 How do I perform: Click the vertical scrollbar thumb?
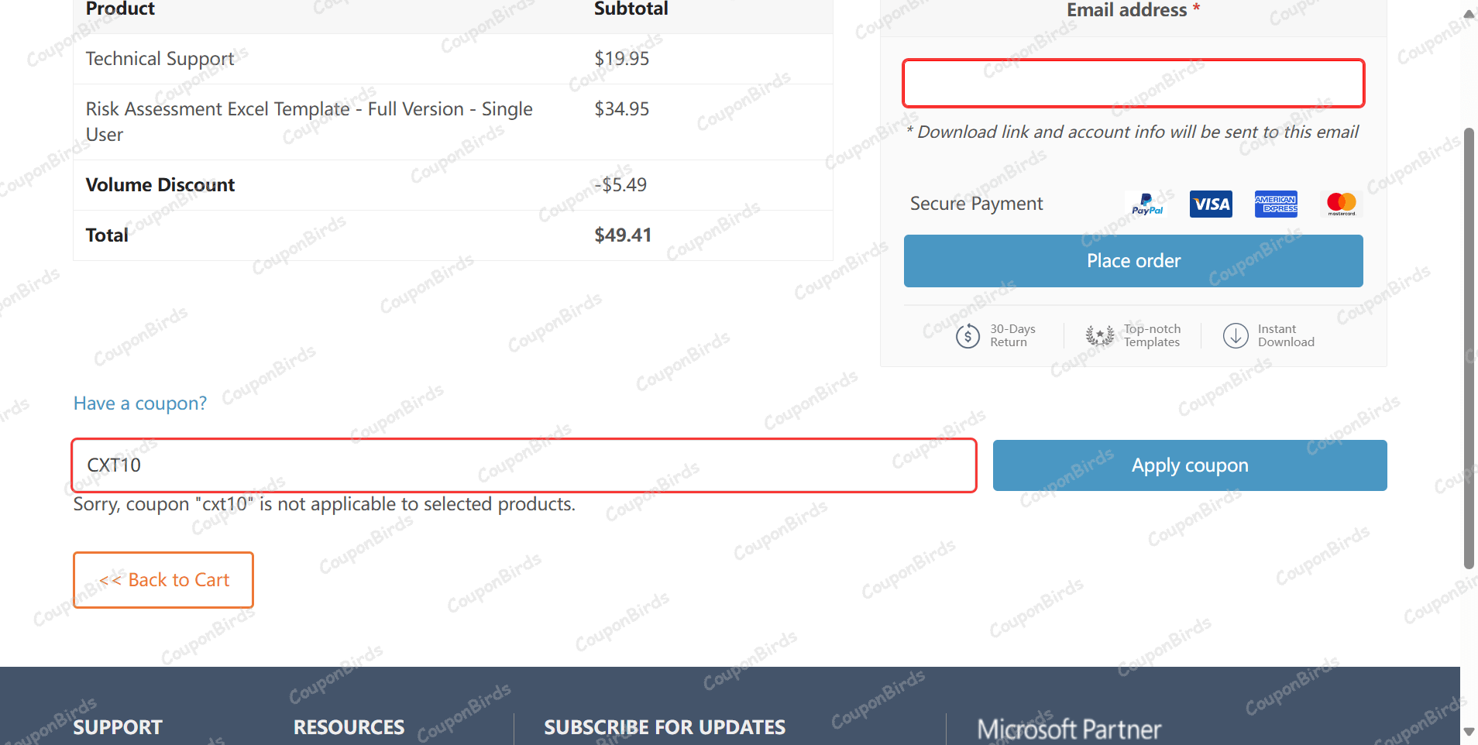coord(1469,348)
